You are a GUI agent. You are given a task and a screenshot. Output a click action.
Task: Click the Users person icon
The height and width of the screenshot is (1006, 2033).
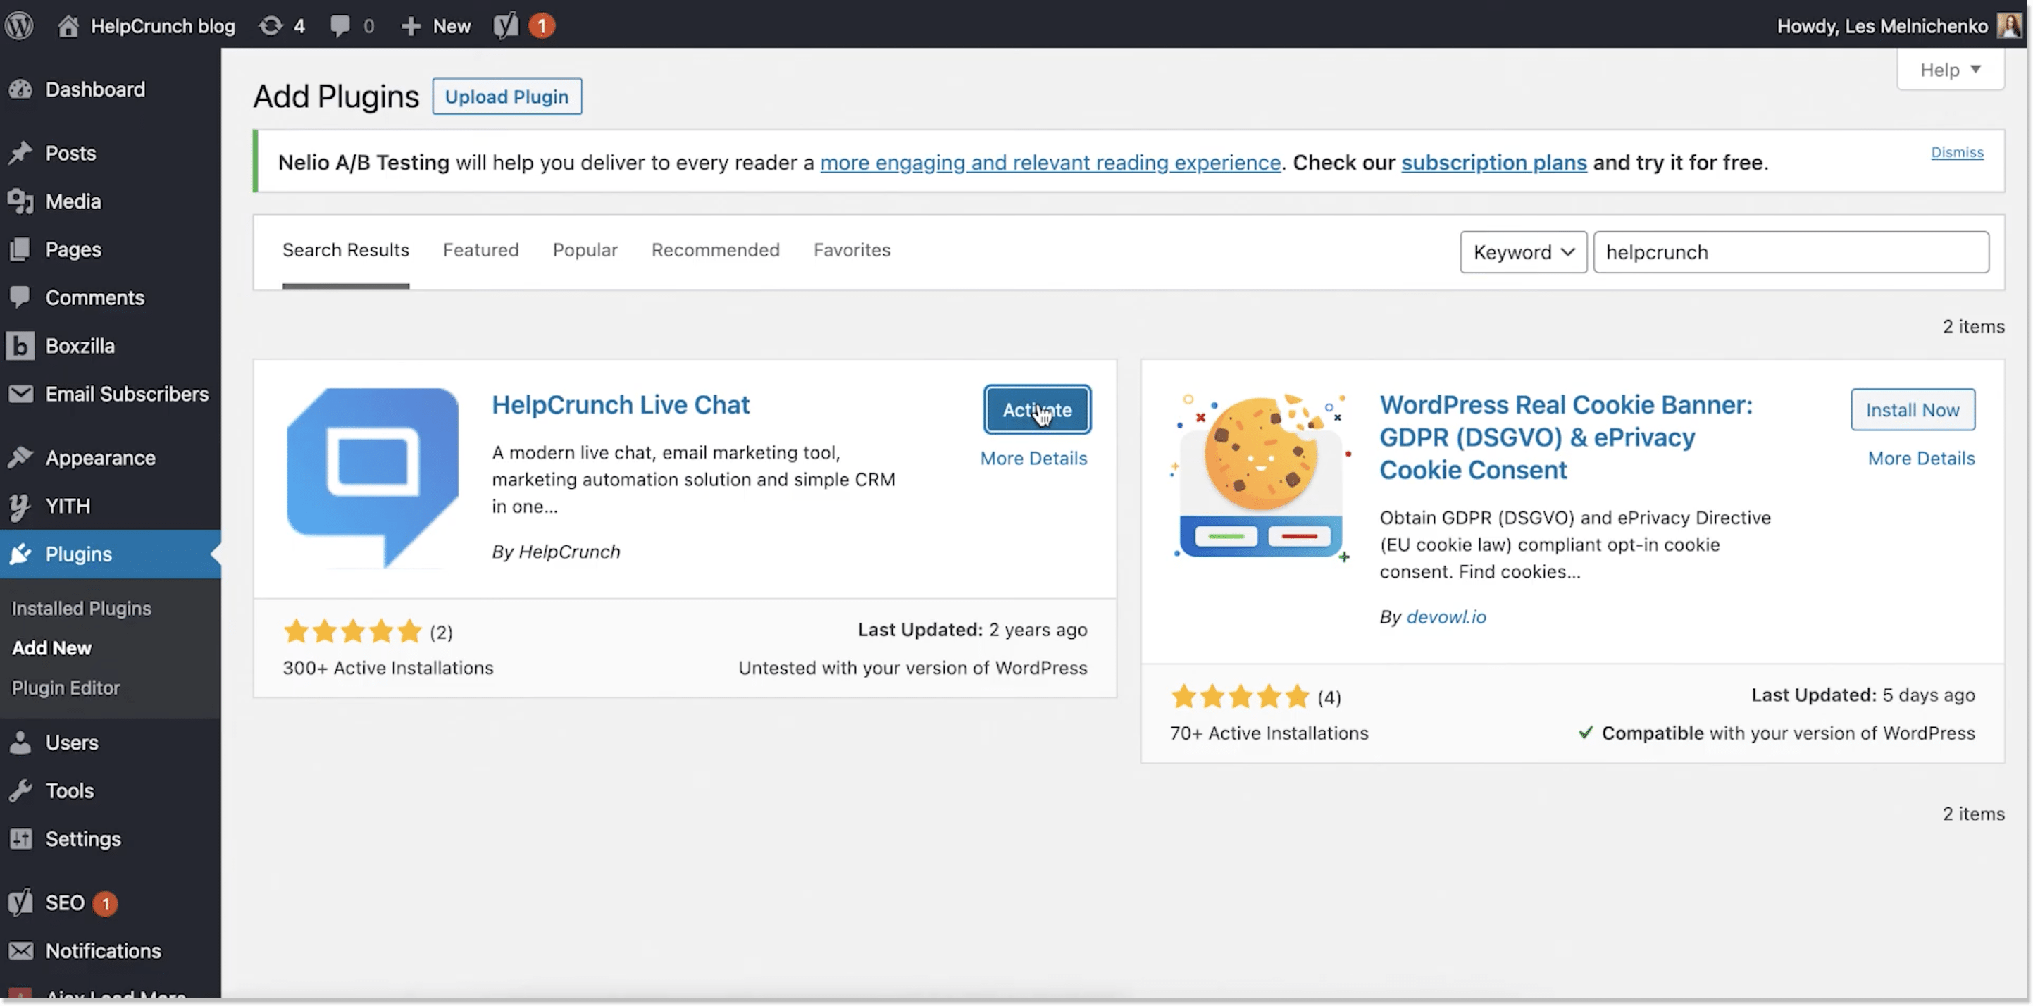20,743
